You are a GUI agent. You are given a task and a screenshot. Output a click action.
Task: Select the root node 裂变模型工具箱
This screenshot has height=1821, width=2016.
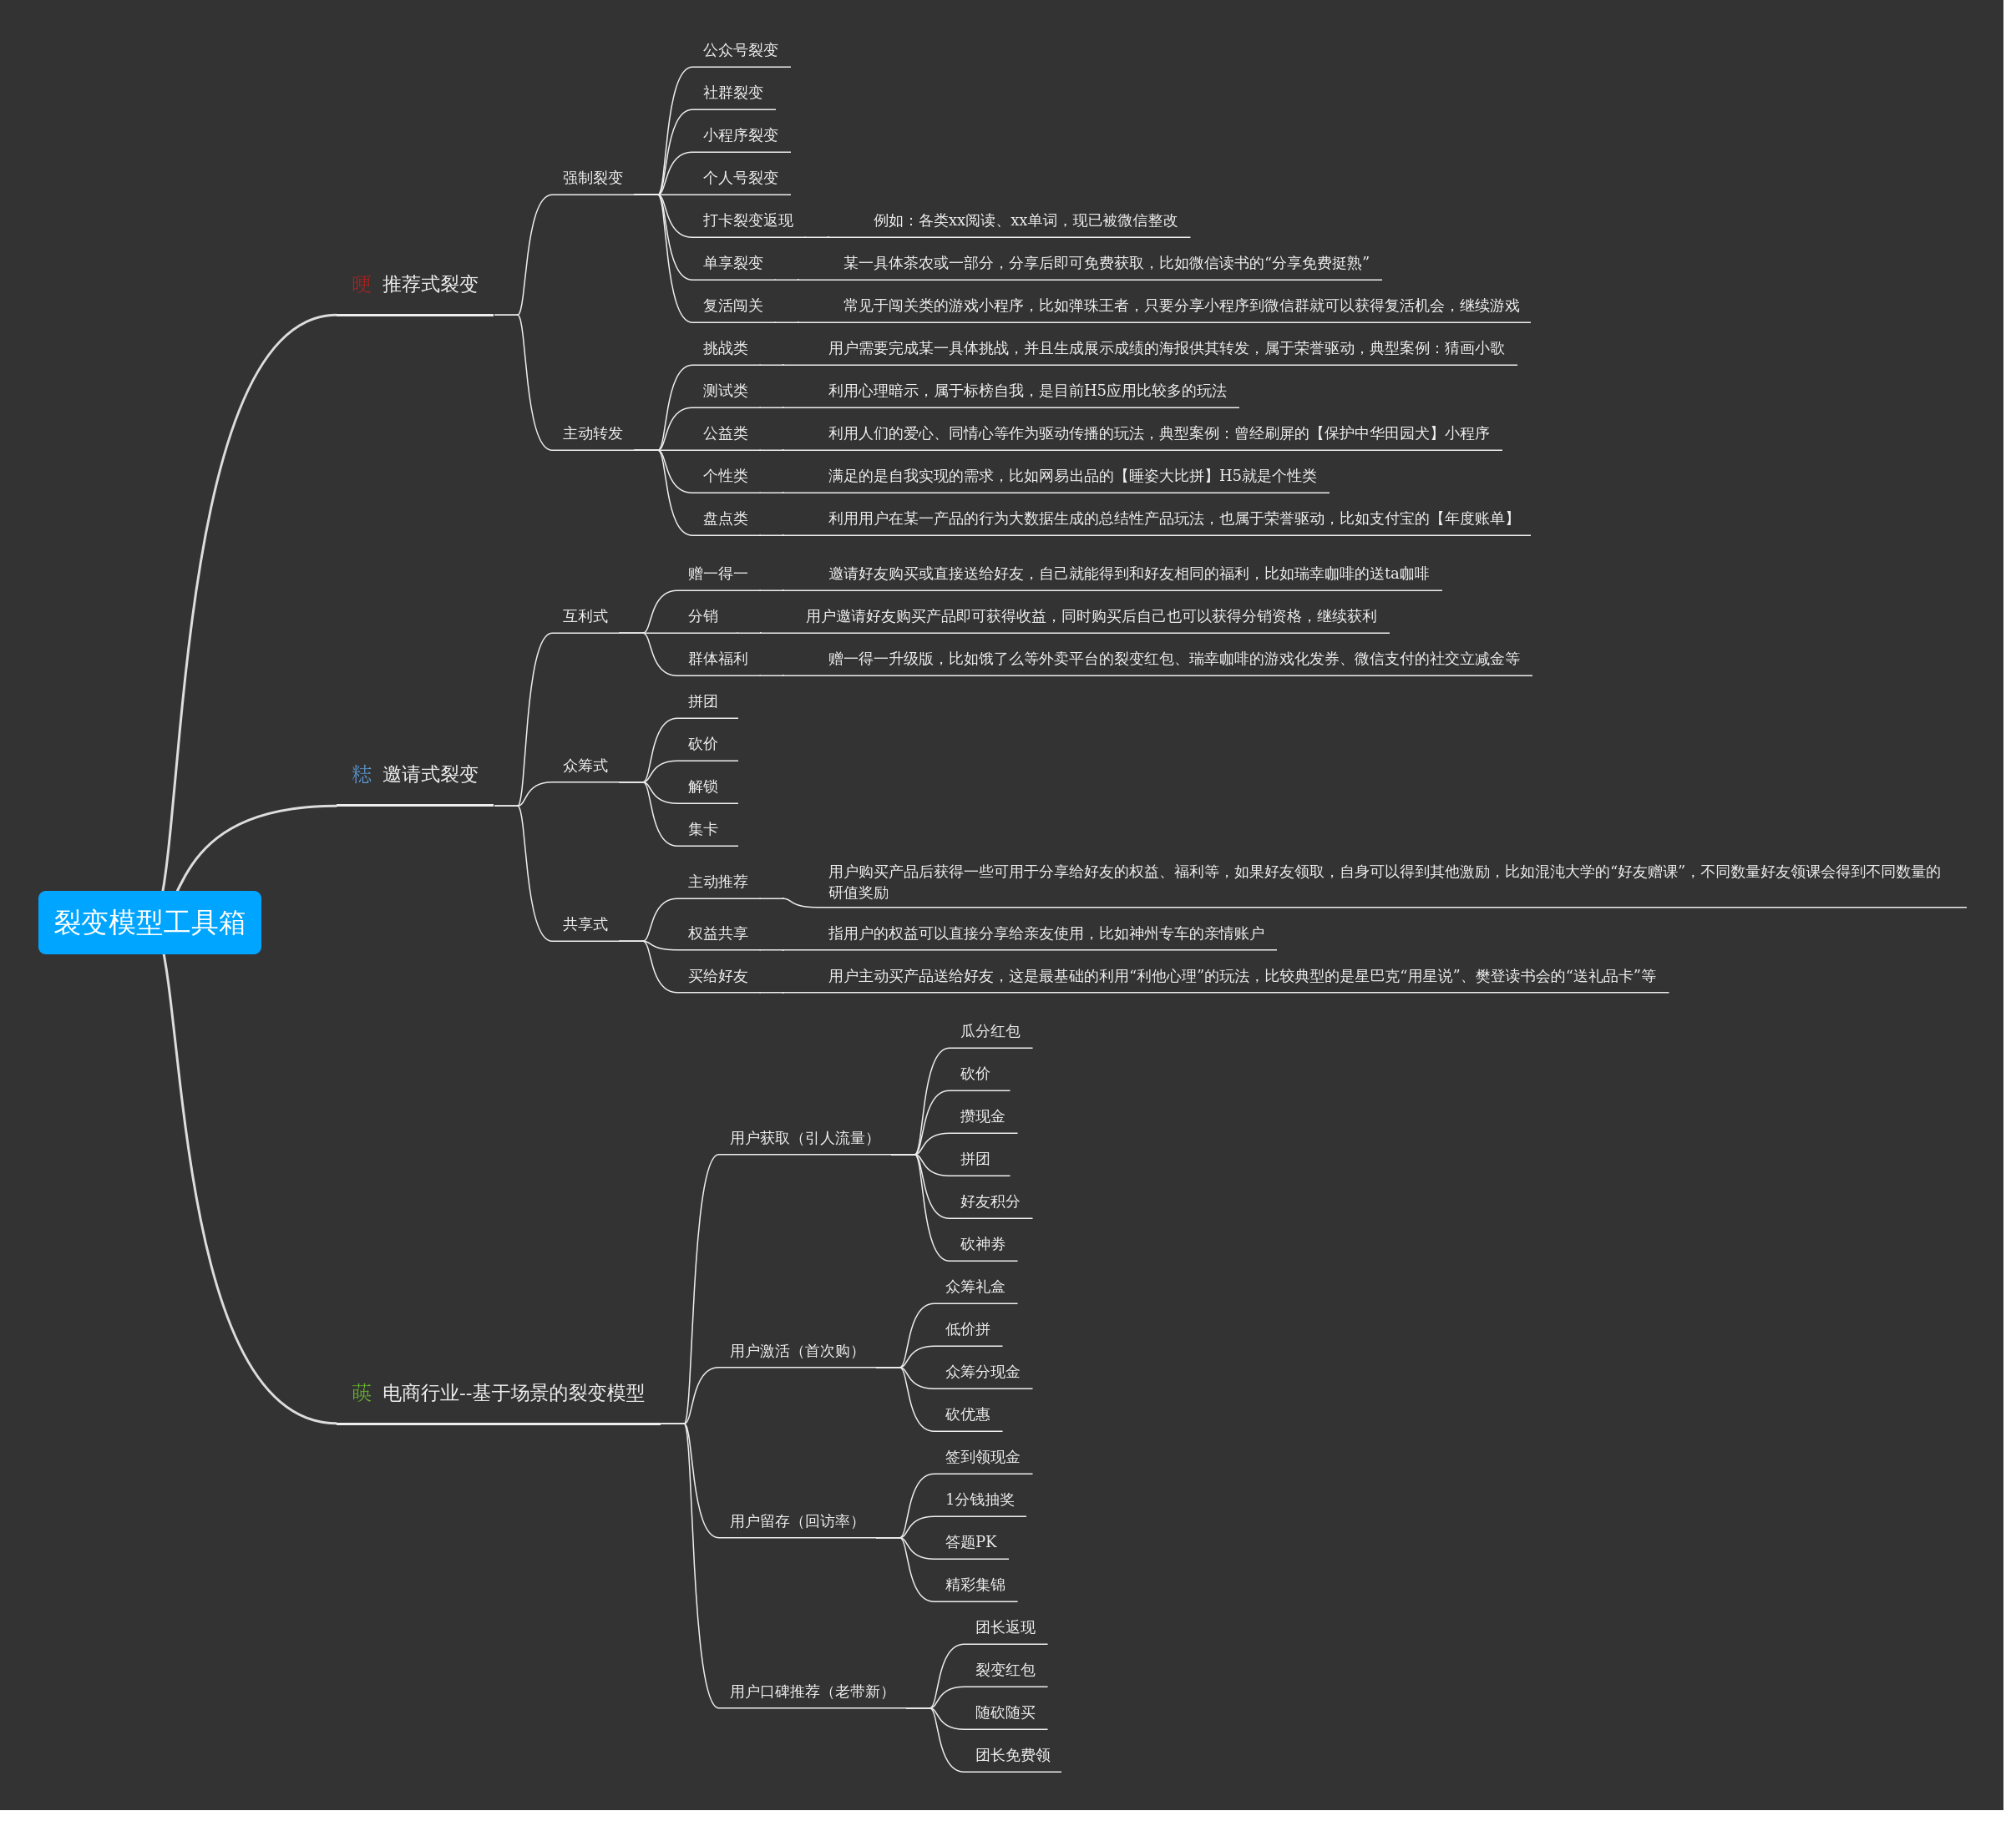[x=150, y=922]
